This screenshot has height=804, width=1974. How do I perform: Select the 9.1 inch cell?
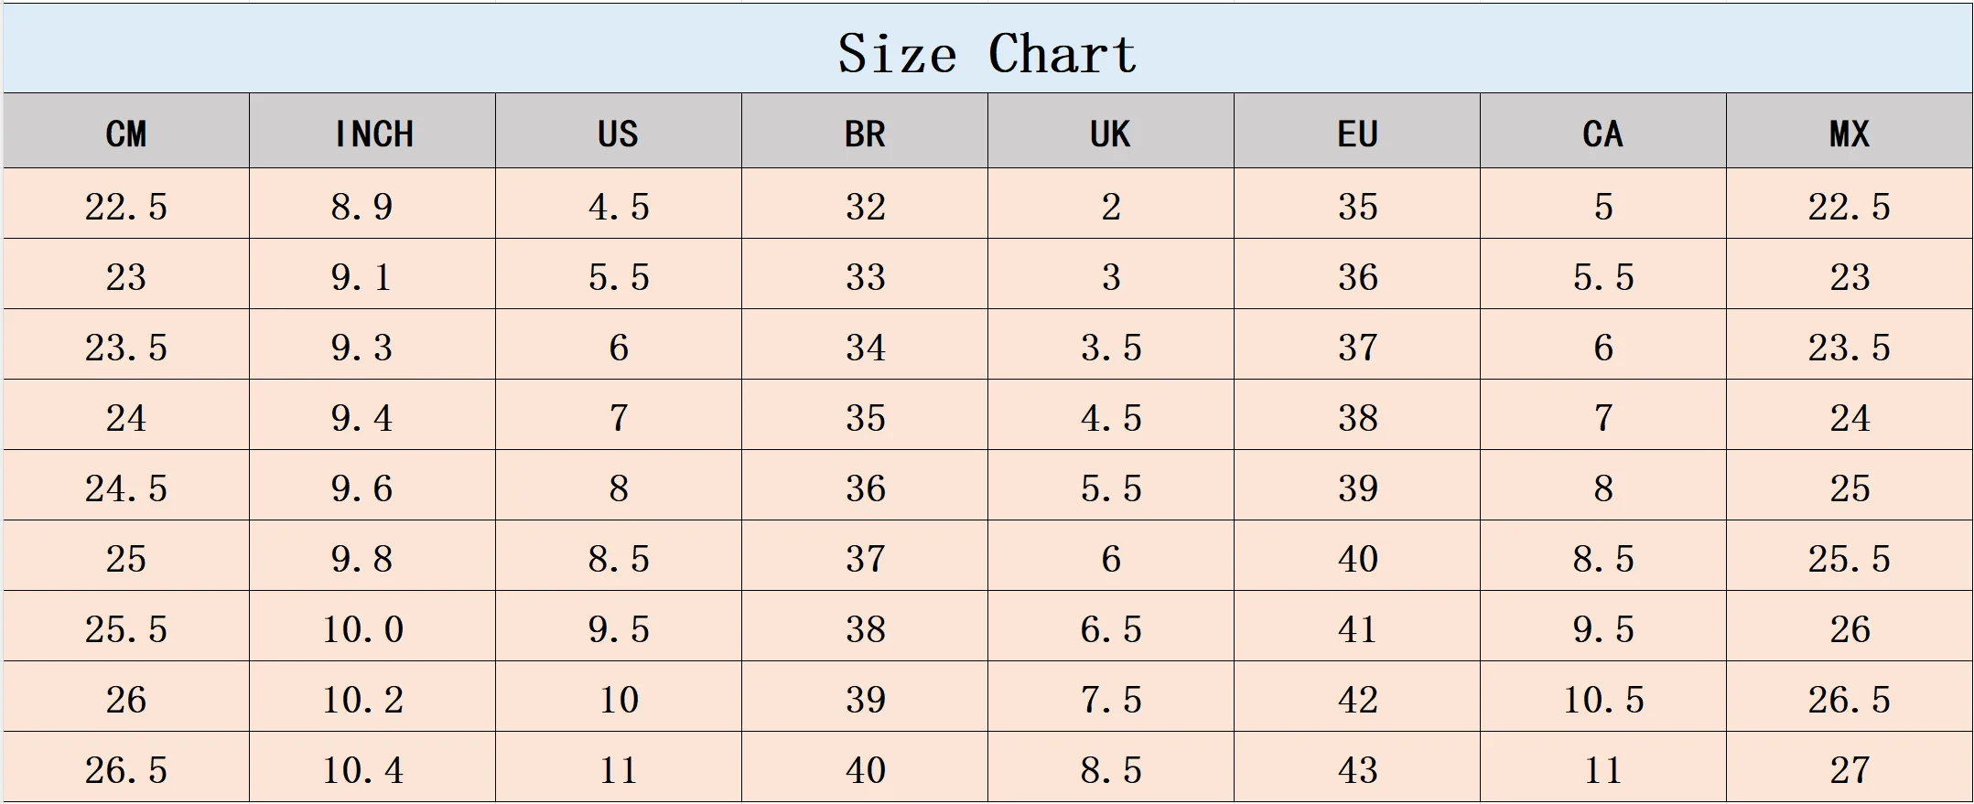click(x=362, y=277)
